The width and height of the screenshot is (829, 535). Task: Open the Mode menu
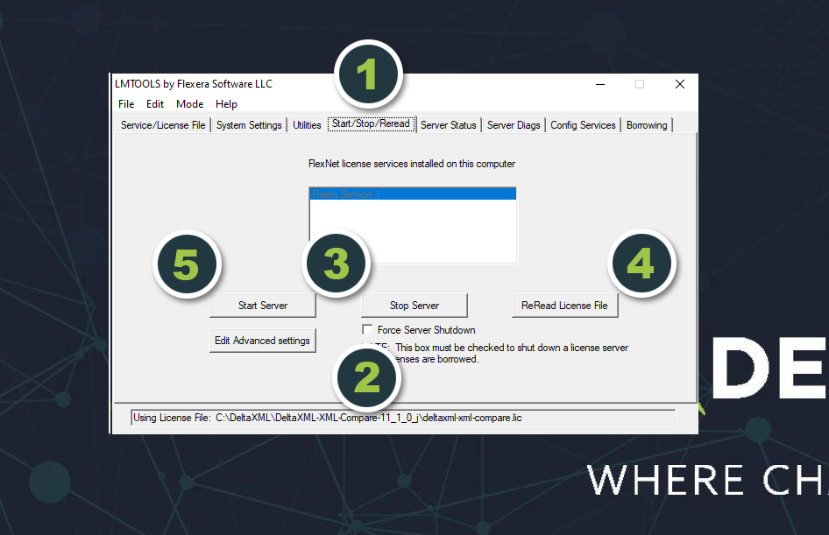click(x=189, y=104)
